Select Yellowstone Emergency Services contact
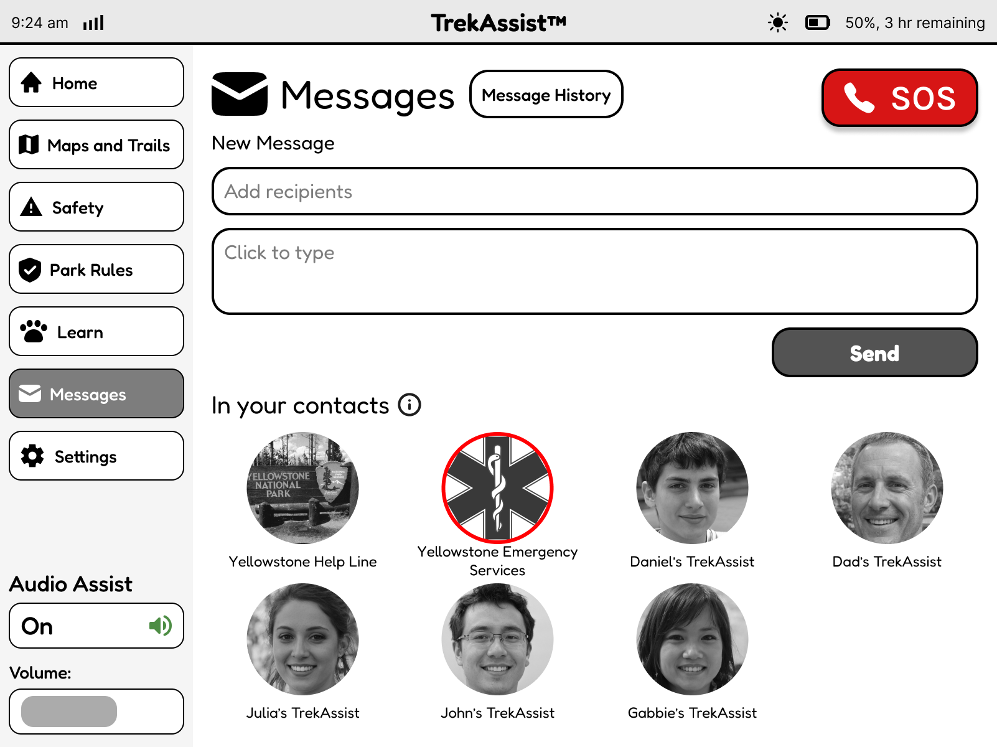The height and width of the screenshot is (747, 997). [497, 488]
